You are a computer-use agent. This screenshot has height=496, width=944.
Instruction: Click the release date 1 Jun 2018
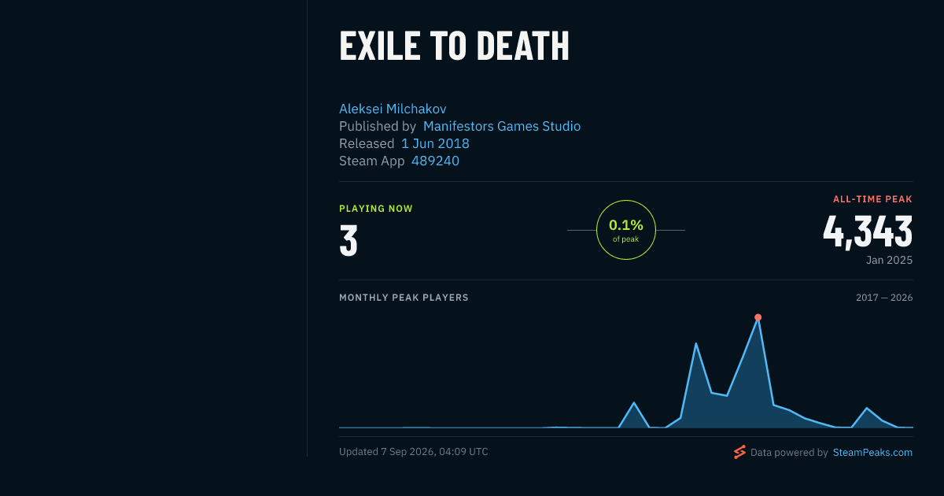pyautogui.click(x=435, y=143)
